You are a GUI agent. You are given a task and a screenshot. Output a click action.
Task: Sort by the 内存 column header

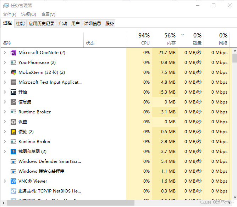(165, 40)
